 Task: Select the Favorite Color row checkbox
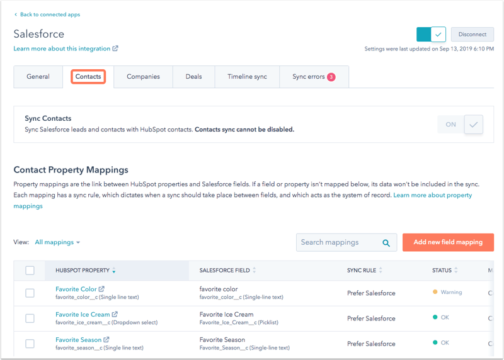pos(30,293)
